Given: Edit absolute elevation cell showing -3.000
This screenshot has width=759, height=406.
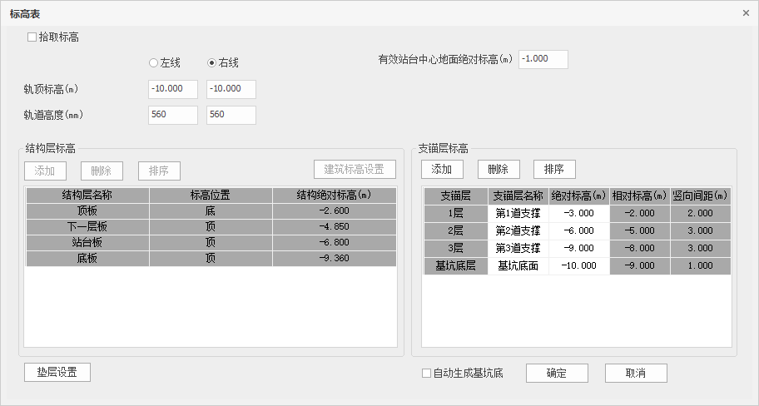Looking at the screenshot, I should pos(578,213).
